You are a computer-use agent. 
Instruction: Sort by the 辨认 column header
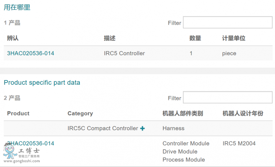point(13,38)
